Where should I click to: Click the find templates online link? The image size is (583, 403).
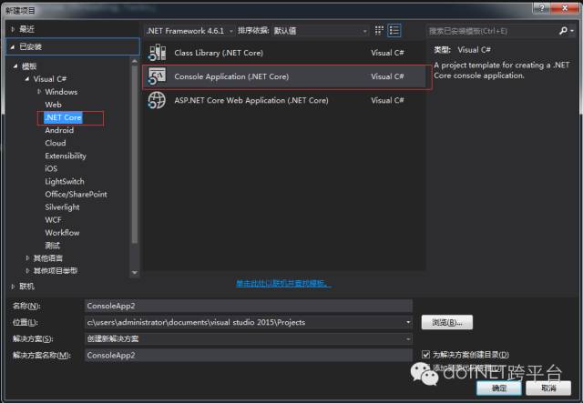coord(283,284)
